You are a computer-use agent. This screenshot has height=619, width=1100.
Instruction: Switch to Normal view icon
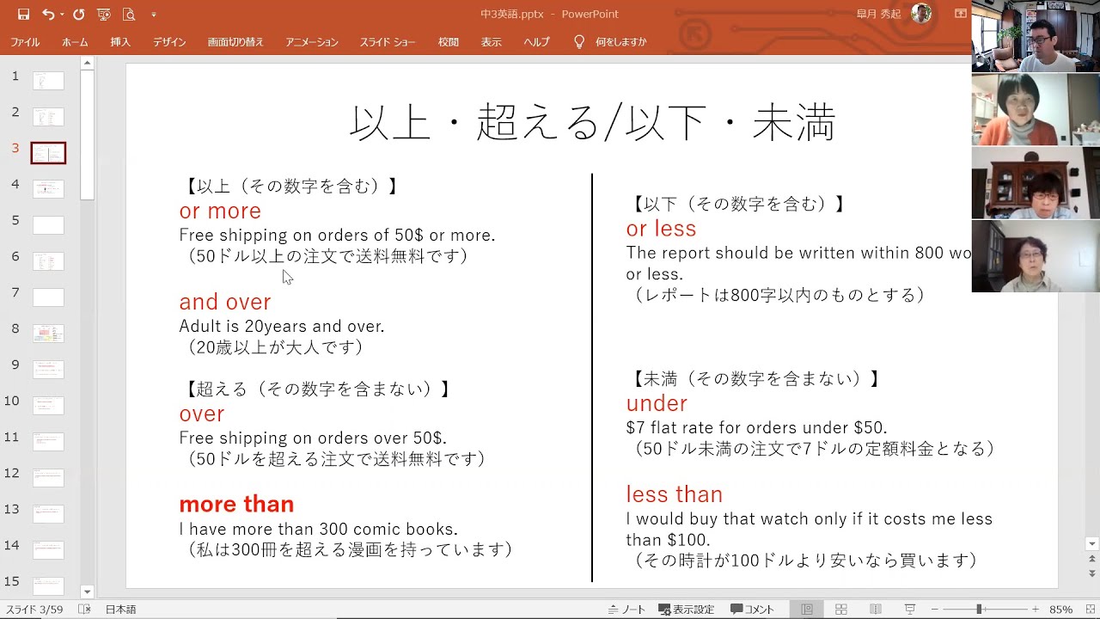click(x=807, y=610)
